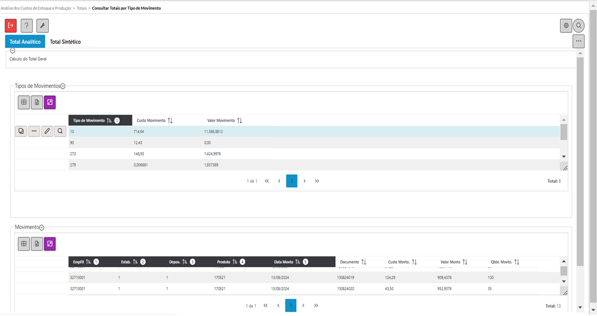Open the settings gear icon
Viewport: 597px width, 316px height.
[566, 25]
